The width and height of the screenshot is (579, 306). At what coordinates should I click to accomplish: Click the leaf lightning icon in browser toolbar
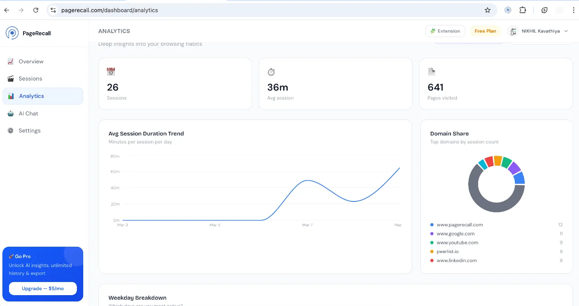pyautogui.click(x=545, y=10)
